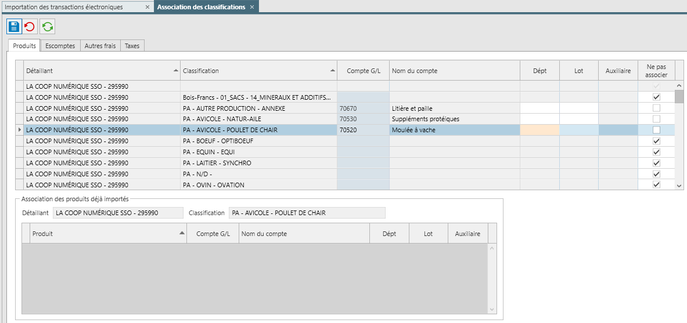The image size is (687, 323).
Task: Close the Association des classifications tab
Action: (x=251, y=7)
